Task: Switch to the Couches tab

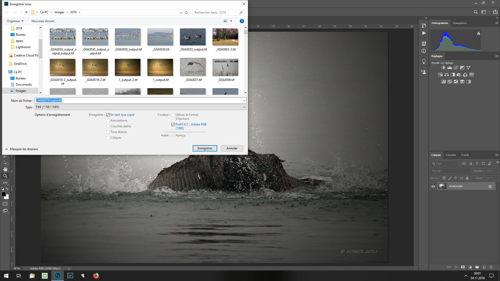Action: [451, 155]
